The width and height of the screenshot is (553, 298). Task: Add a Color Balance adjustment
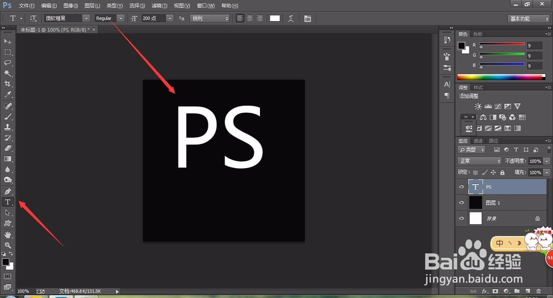pos(483,117)
